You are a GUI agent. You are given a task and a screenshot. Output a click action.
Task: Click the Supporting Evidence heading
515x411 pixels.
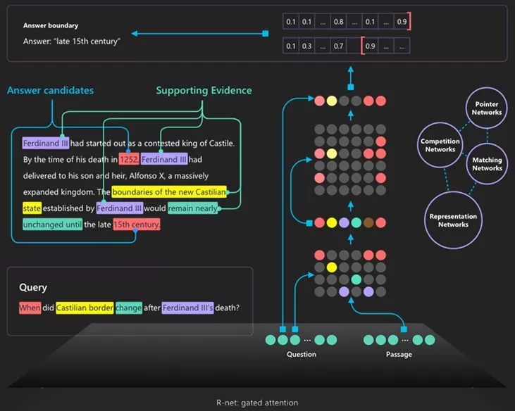click(x=204, y=91)
